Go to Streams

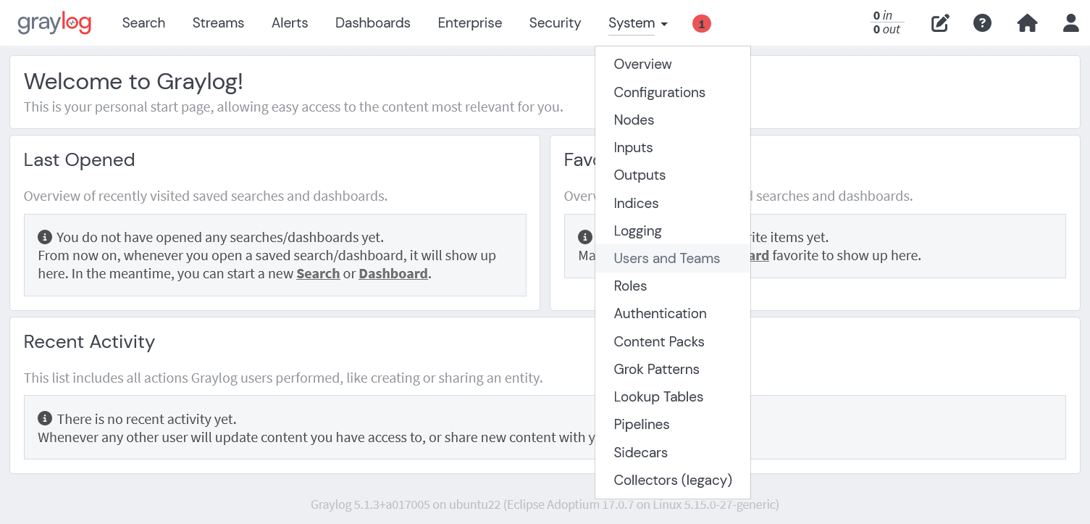(x=218, y=23)
